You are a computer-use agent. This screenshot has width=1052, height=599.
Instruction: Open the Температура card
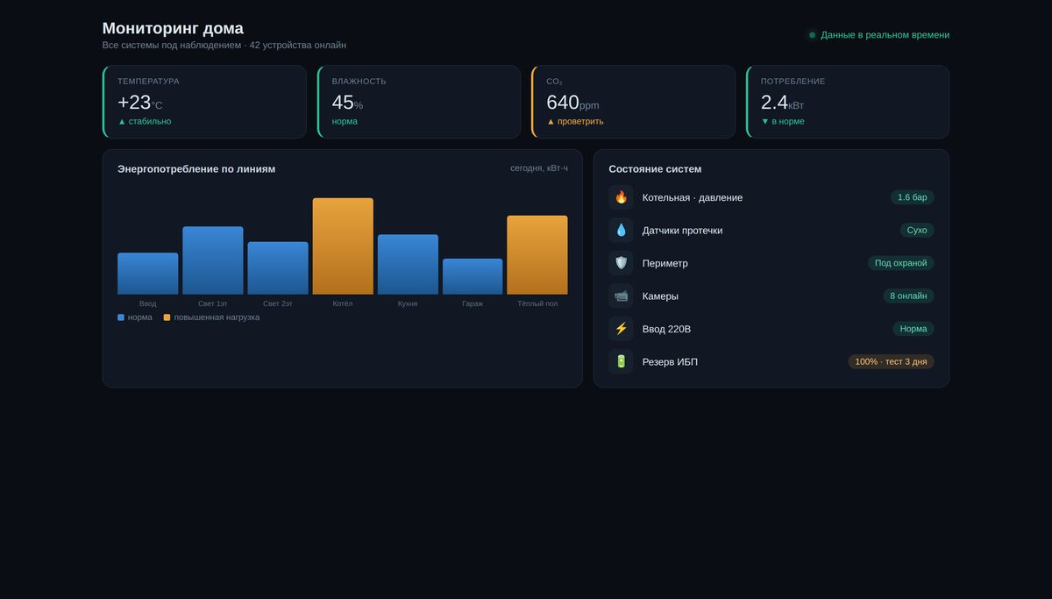click(x=204, y=102)
